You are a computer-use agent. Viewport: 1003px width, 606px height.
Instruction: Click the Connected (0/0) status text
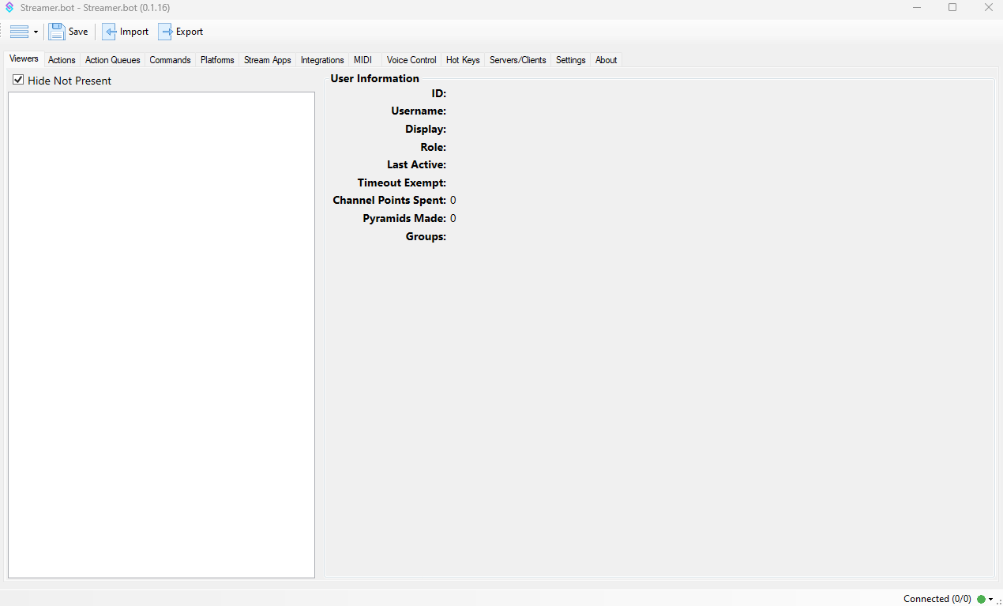coord(937,599)
